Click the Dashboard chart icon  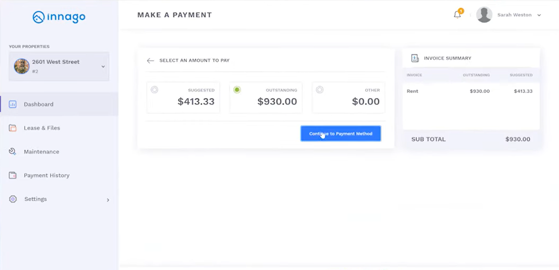point(13,104)
